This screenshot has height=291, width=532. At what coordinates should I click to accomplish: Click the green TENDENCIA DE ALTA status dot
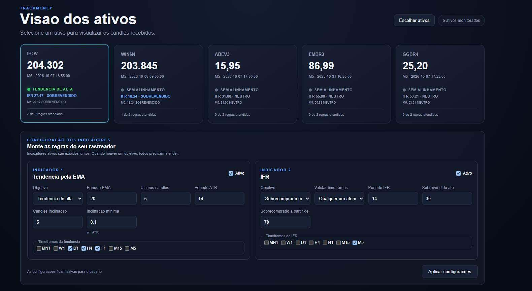click(29, 89)
